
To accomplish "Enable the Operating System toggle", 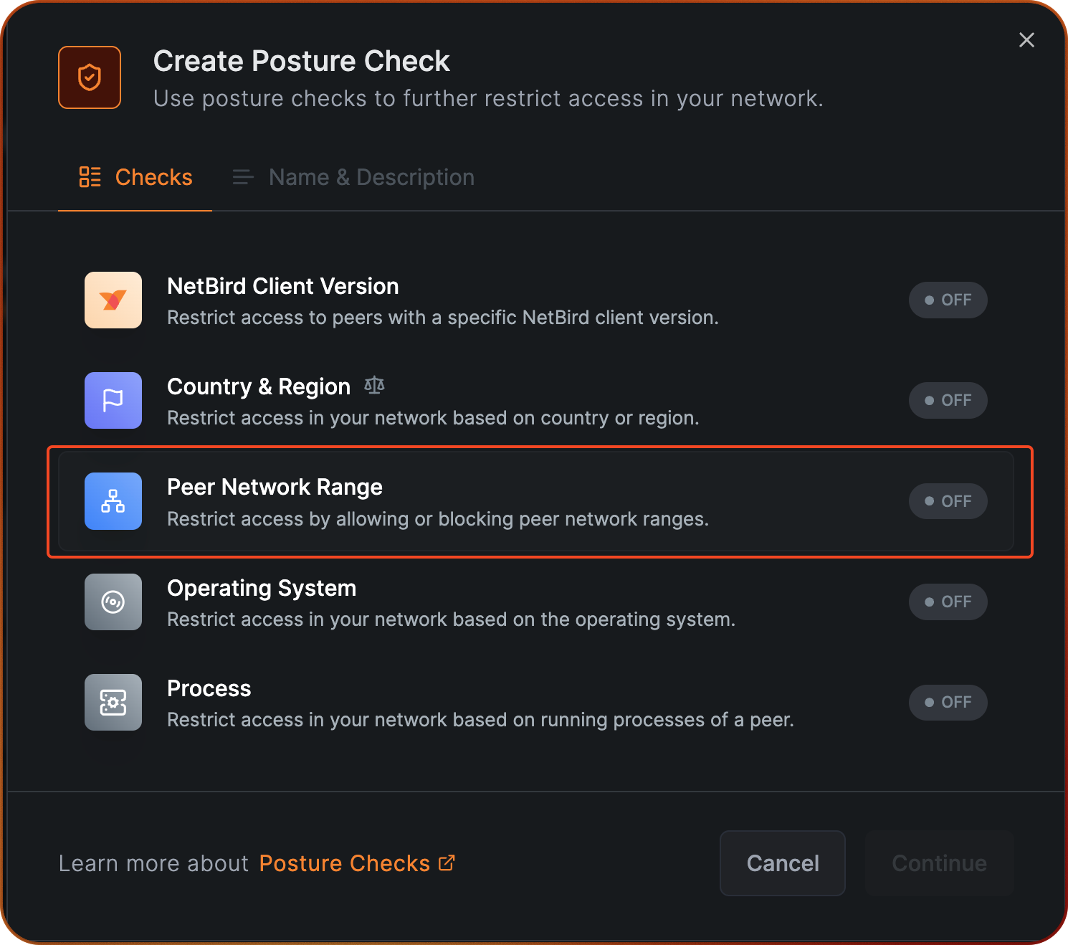I will pos(948,602).
